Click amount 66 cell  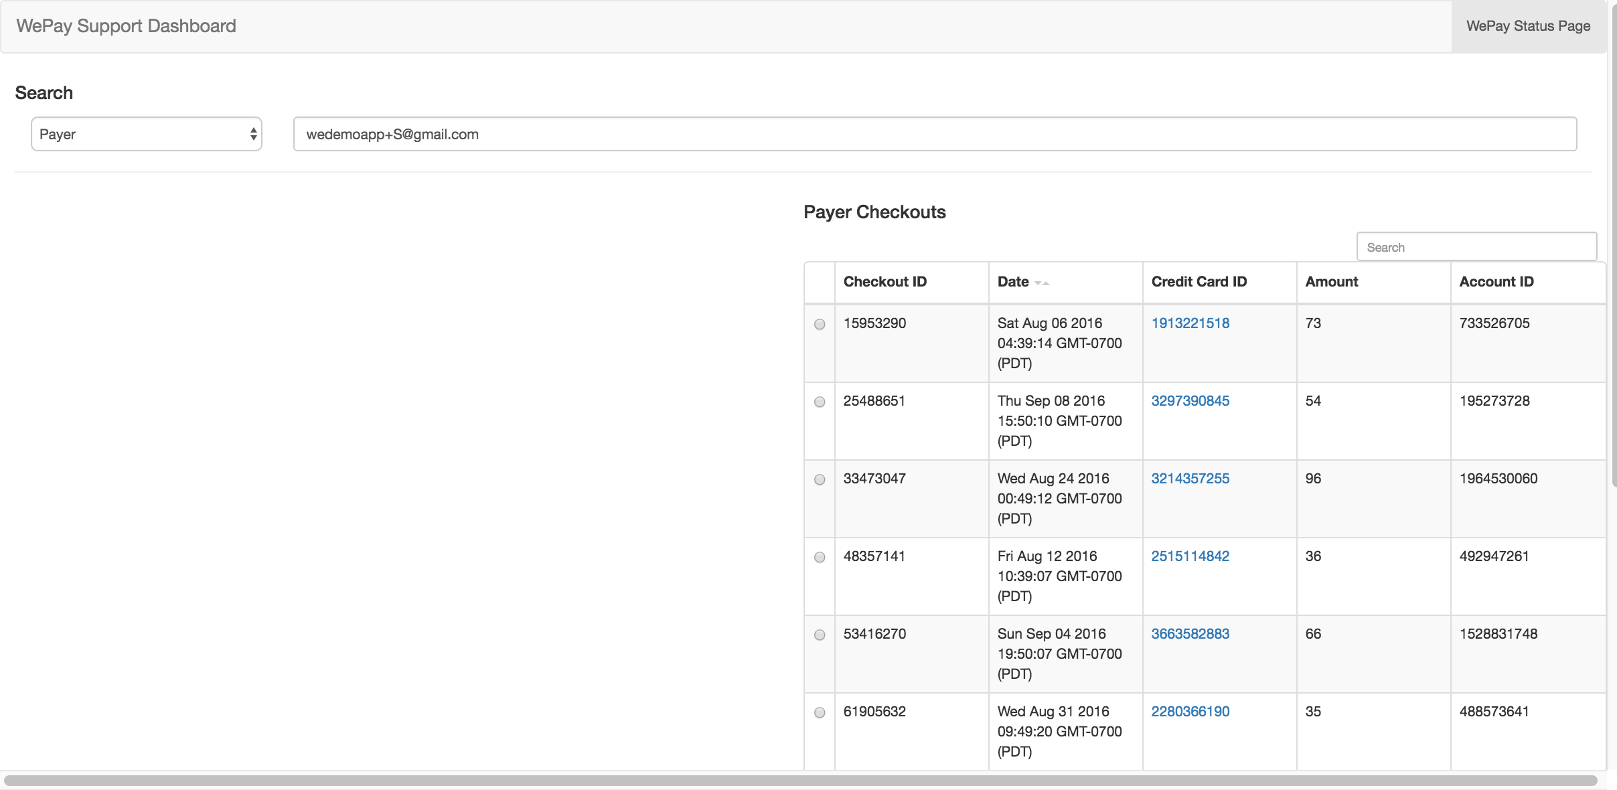pos(1373,654)
